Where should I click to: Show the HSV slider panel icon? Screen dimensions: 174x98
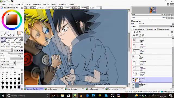point(8,8)
